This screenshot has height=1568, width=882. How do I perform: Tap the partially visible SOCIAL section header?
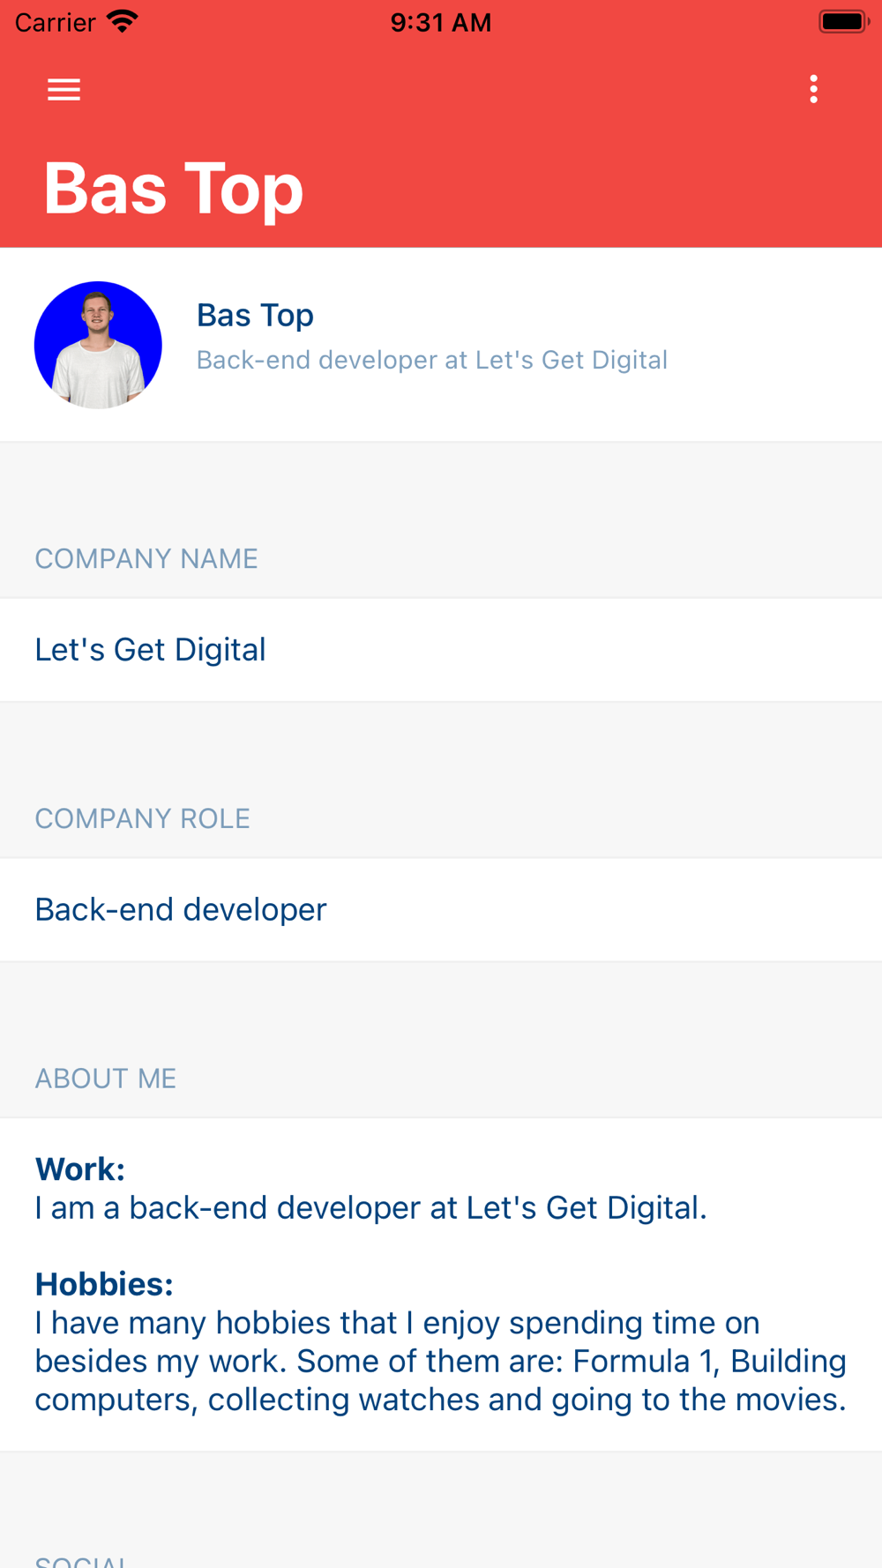coord(81,1560)
